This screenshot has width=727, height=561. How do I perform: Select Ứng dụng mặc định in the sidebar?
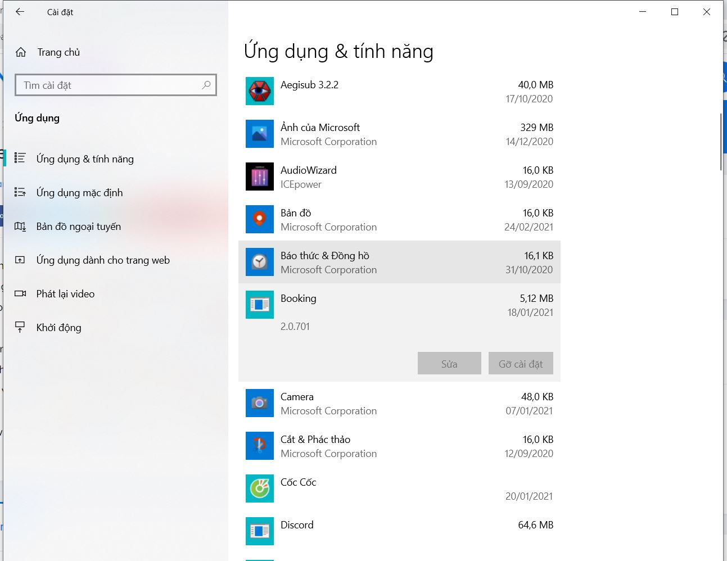click(x=79, y=192)
